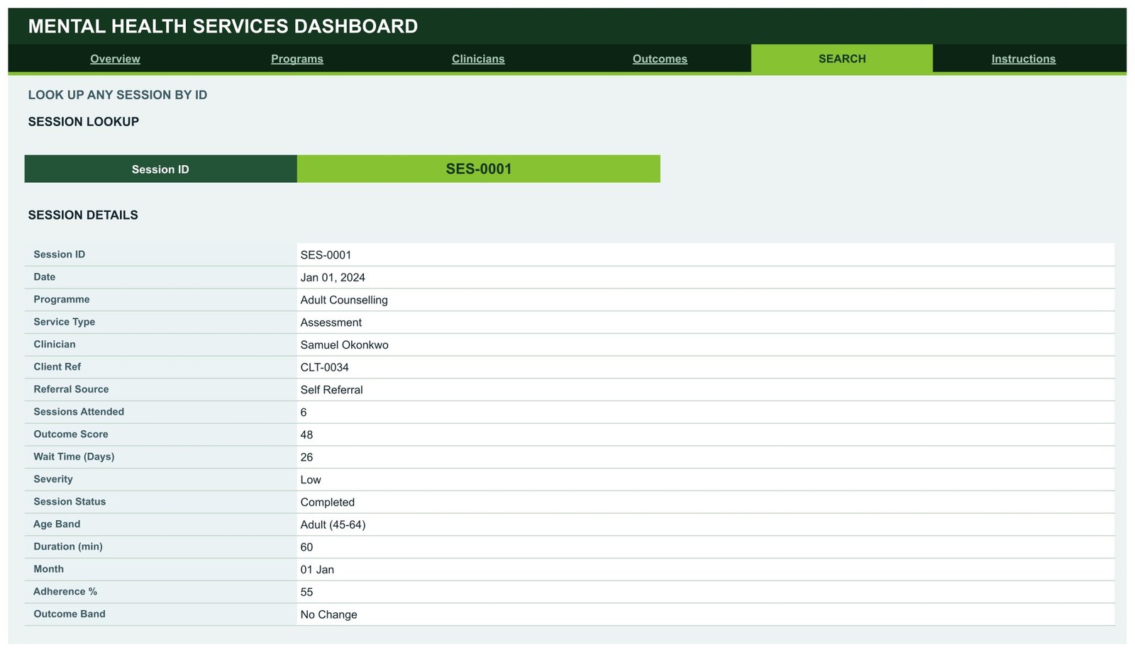The height and width of the screenshot is (652, 1135).
Task: Click the Session Status value Completed
Action: coord(328,502)
